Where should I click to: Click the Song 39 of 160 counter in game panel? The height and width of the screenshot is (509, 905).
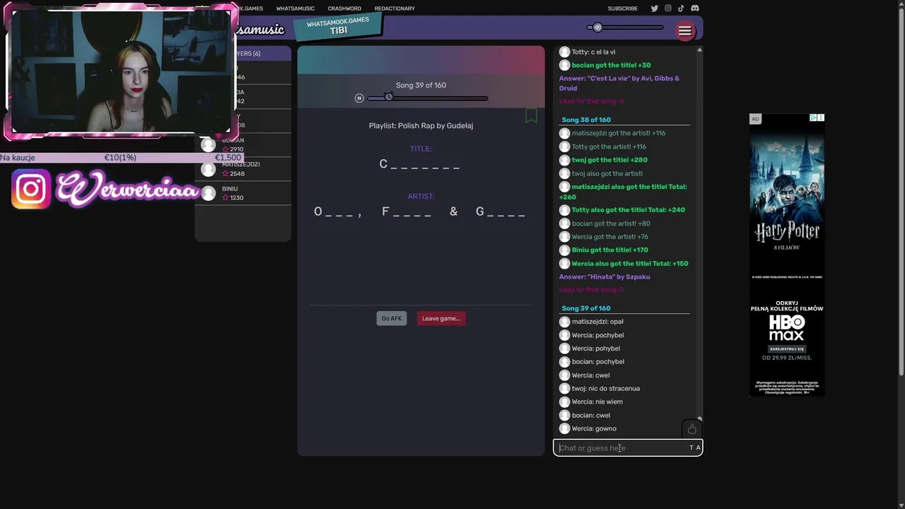(421, 86)
